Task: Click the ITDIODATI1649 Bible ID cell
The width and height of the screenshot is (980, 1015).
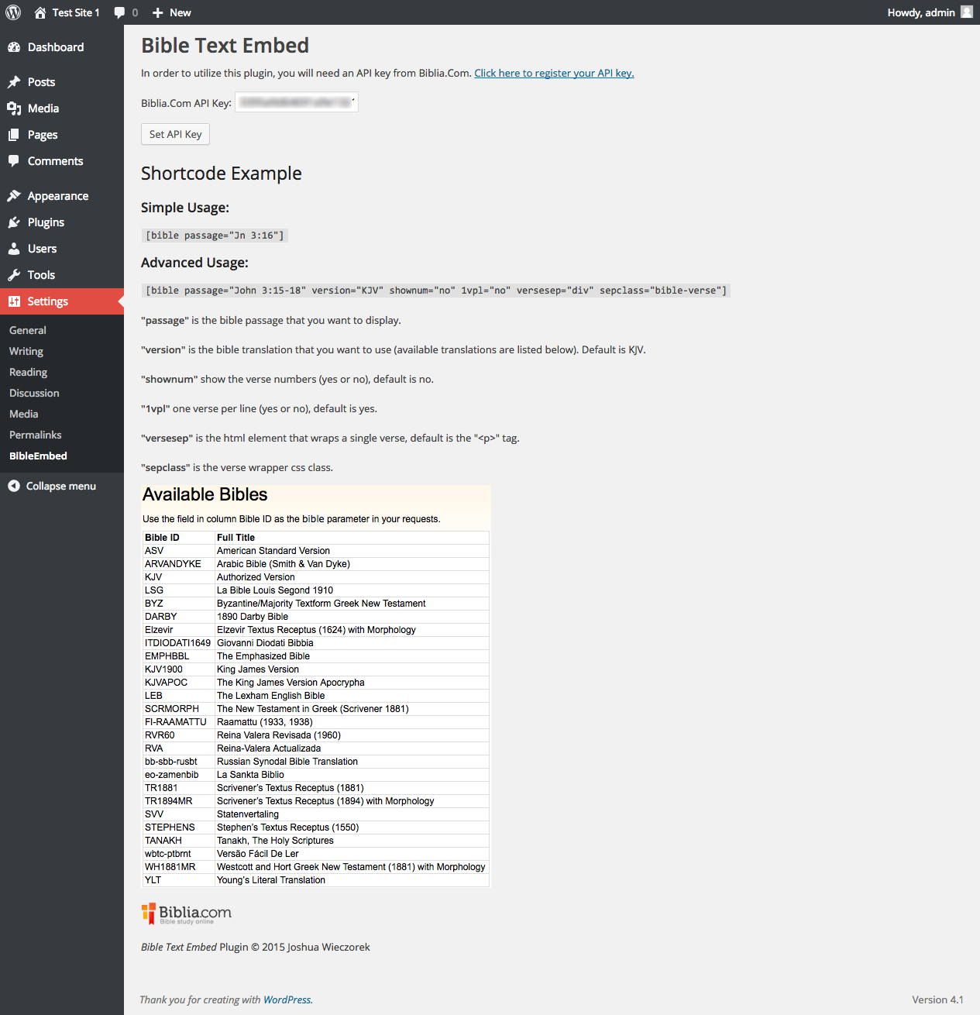Action: click(178, 643)
